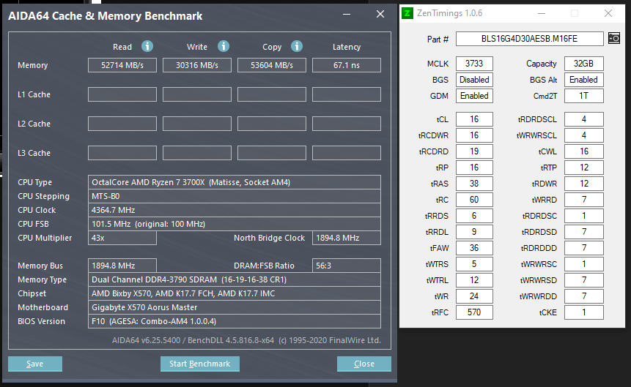
Task: Click North Bridge Clock 1894.8 MHz value
Action: [347, 238]
